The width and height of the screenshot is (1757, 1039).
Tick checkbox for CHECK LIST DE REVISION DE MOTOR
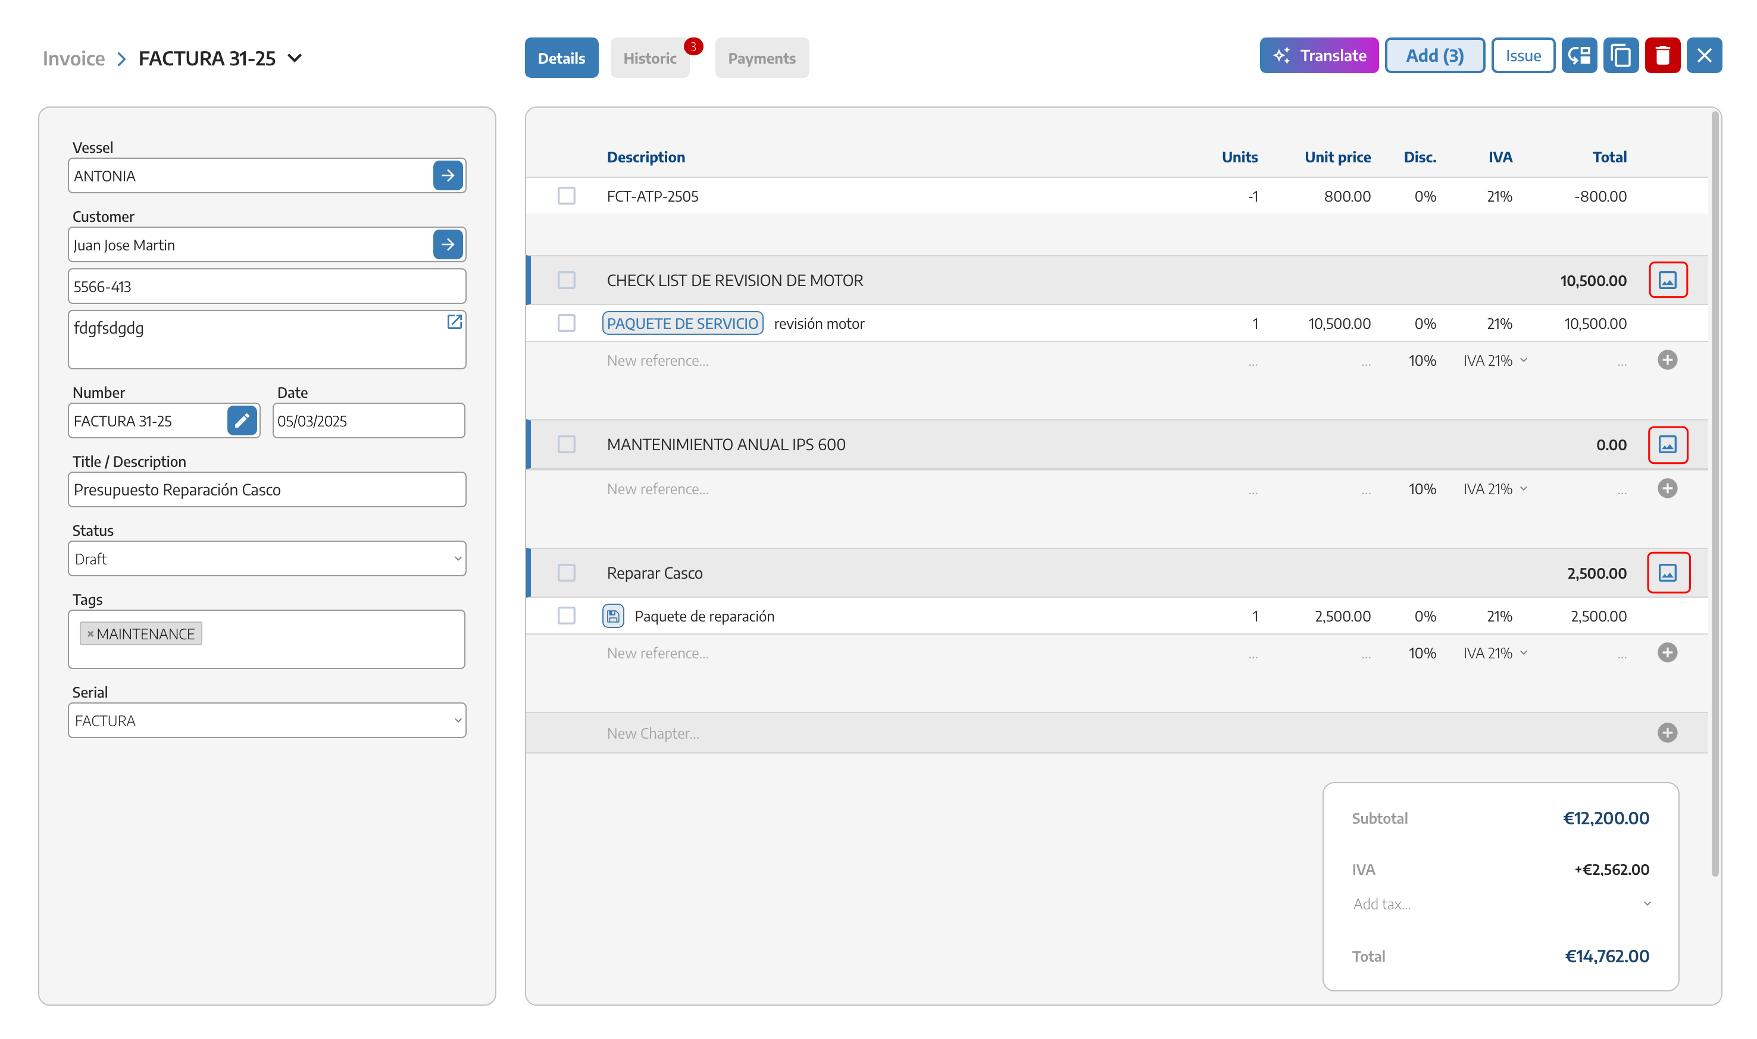point(566,280)
